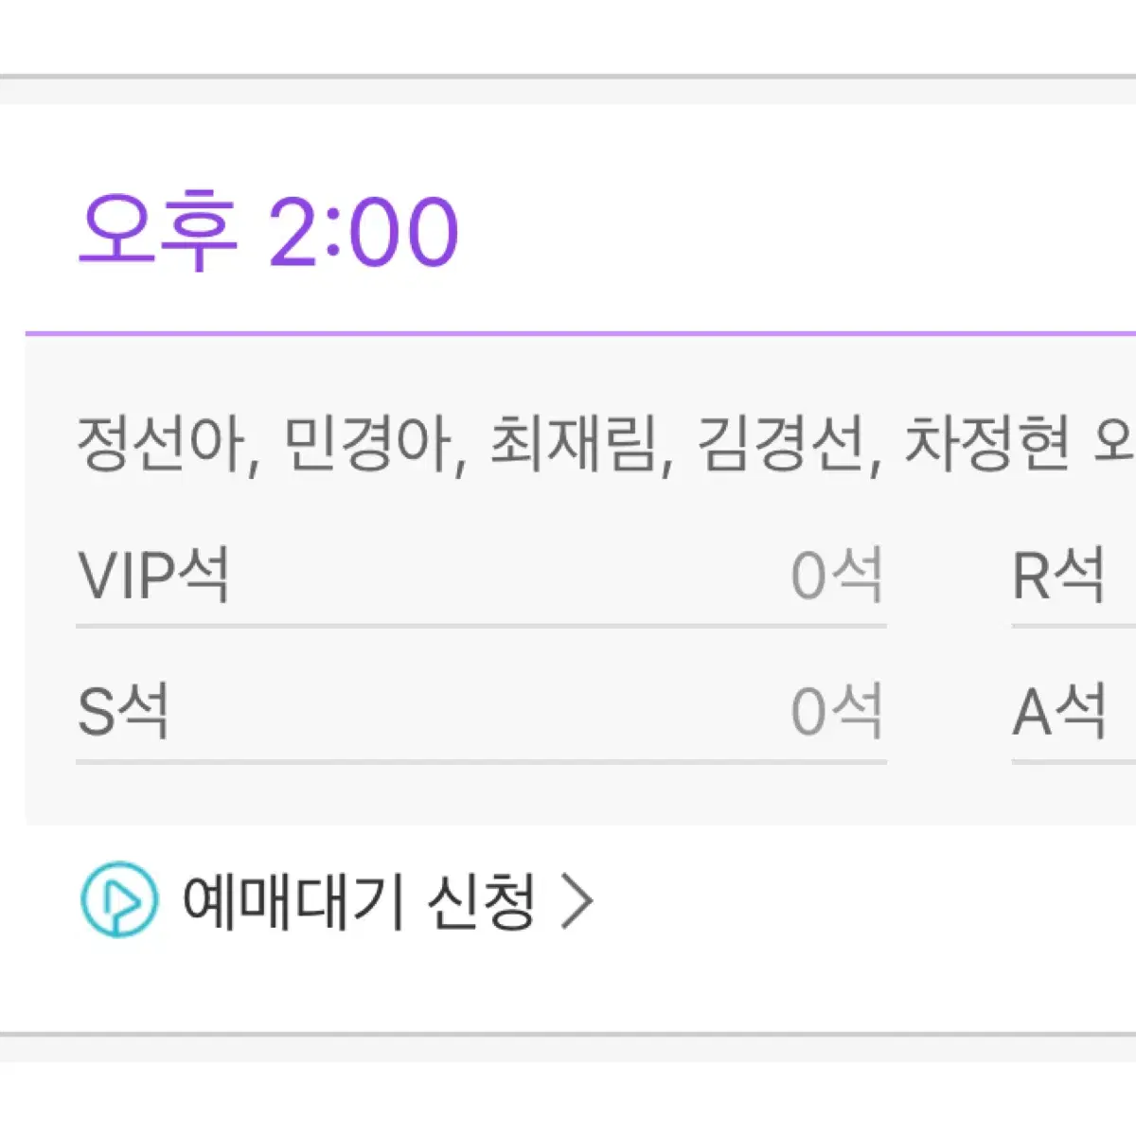The height and width of the screenshot is (1136, 1136).
Task: Select the S석 seat grade label
Action: pyautogui.click(x=123, y=711)
